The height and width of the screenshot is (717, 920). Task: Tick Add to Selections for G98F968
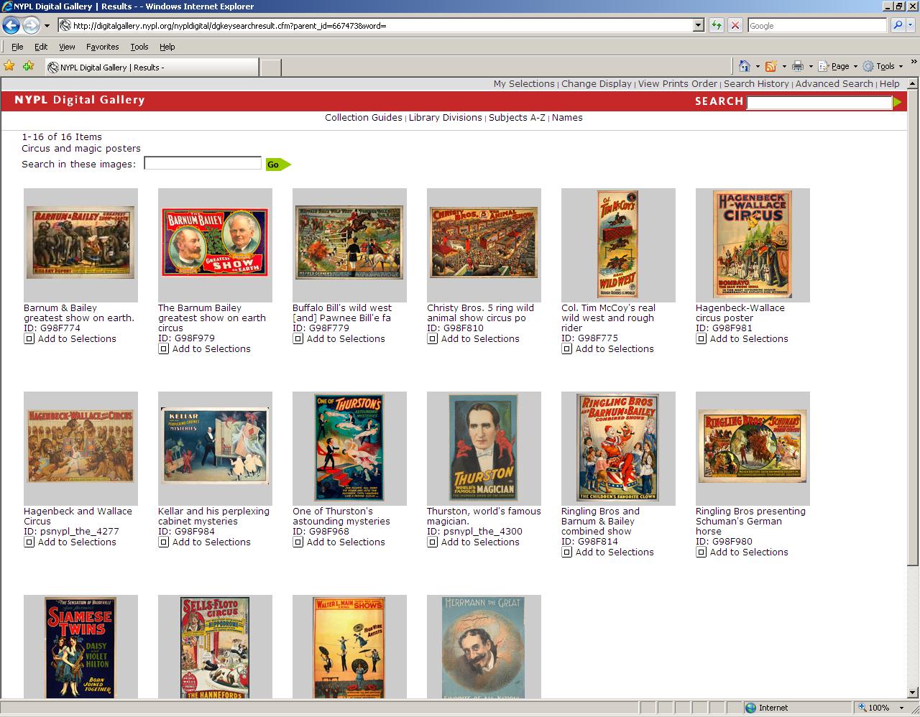298,542
